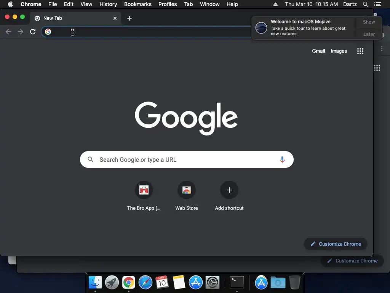Open Trash from the dock
Screen dimensions: 390x293
tap(295, 282)
